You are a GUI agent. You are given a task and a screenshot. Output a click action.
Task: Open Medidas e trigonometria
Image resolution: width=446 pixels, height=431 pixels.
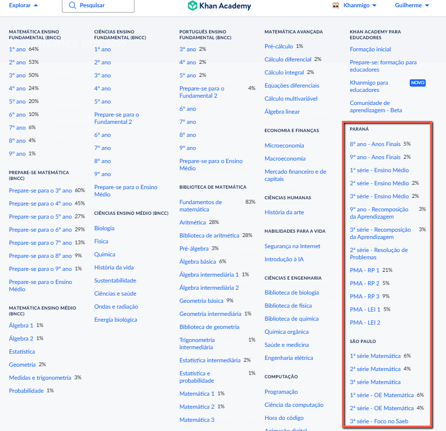point(40,378)
